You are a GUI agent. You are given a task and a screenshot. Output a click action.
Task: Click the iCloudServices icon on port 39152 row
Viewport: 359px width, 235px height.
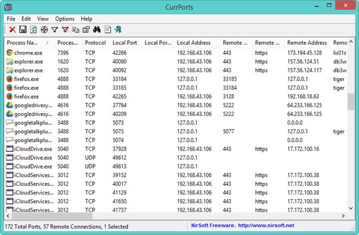10,175
